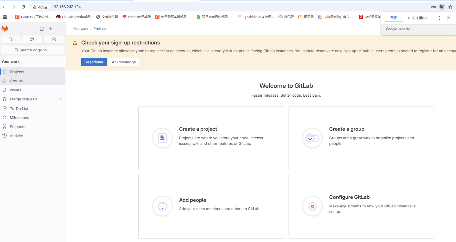The width and height of the screenshot is (456, 242).
Task: Click the Create a group icon
Action: 313,138
